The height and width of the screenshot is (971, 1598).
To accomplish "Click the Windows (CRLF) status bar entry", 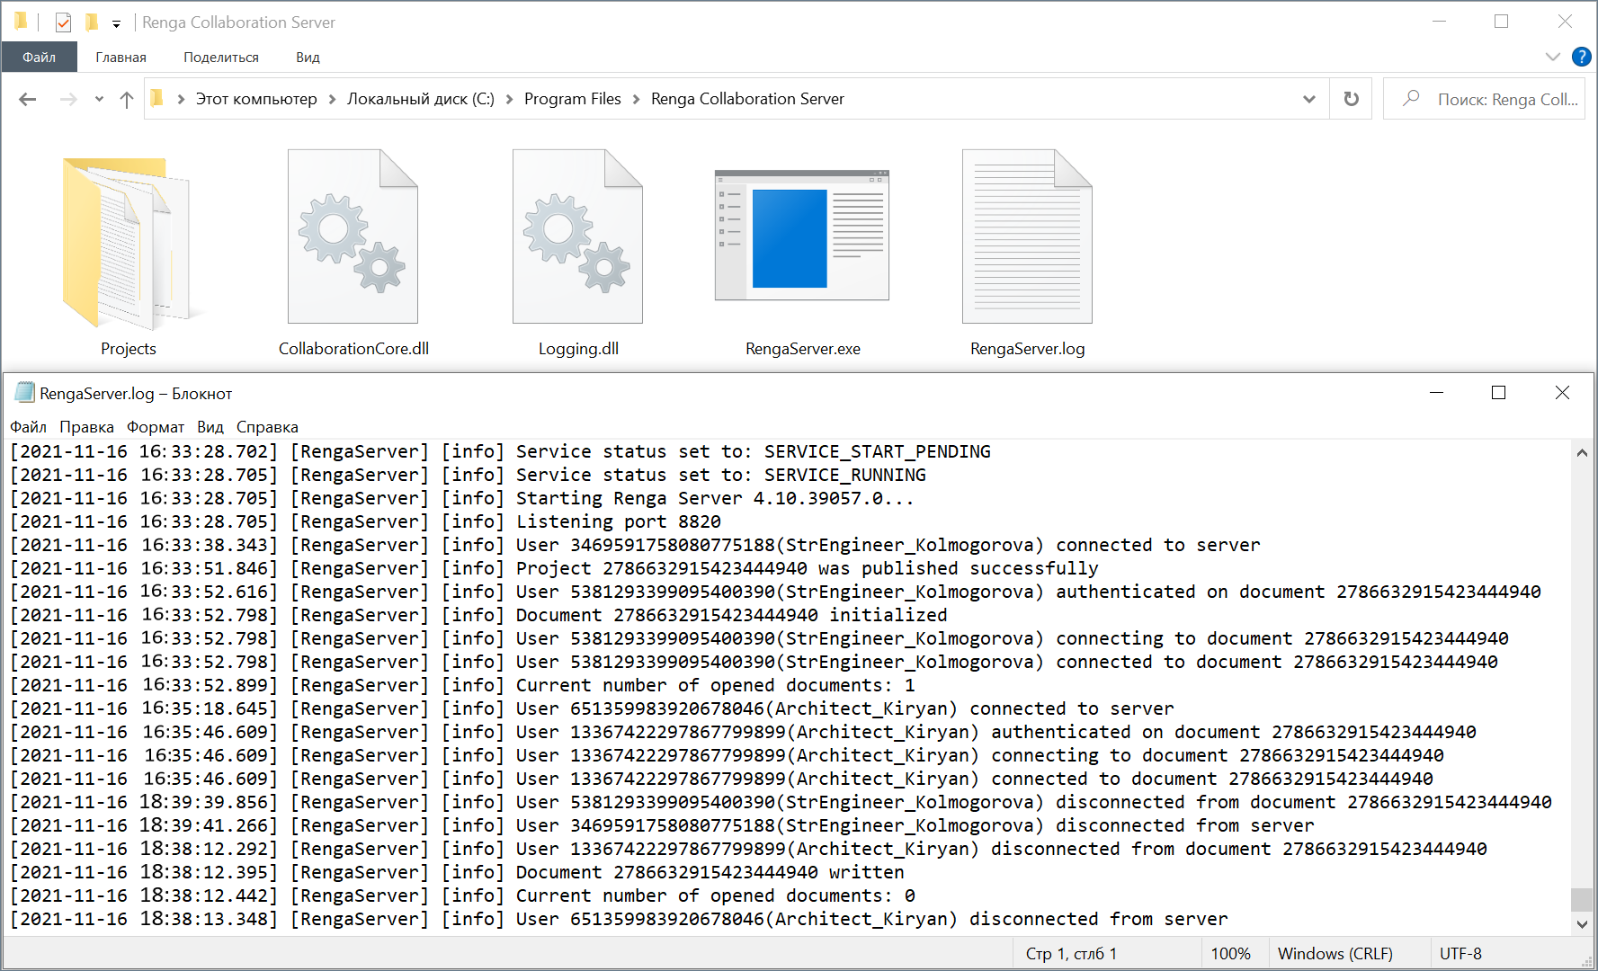I will pos(1335,954).
